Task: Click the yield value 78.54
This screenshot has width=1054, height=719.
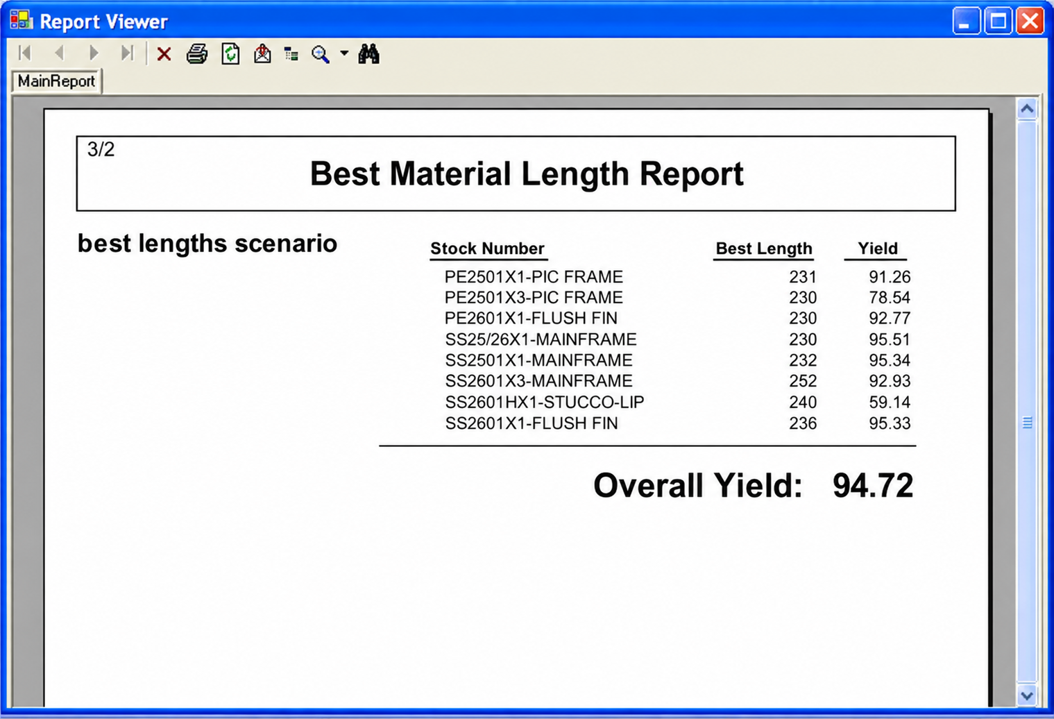Action: pos(890,298)
